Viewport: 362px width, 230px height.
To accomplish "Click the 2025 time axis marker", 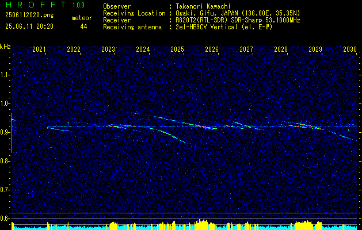I will [x=177, y=49].
